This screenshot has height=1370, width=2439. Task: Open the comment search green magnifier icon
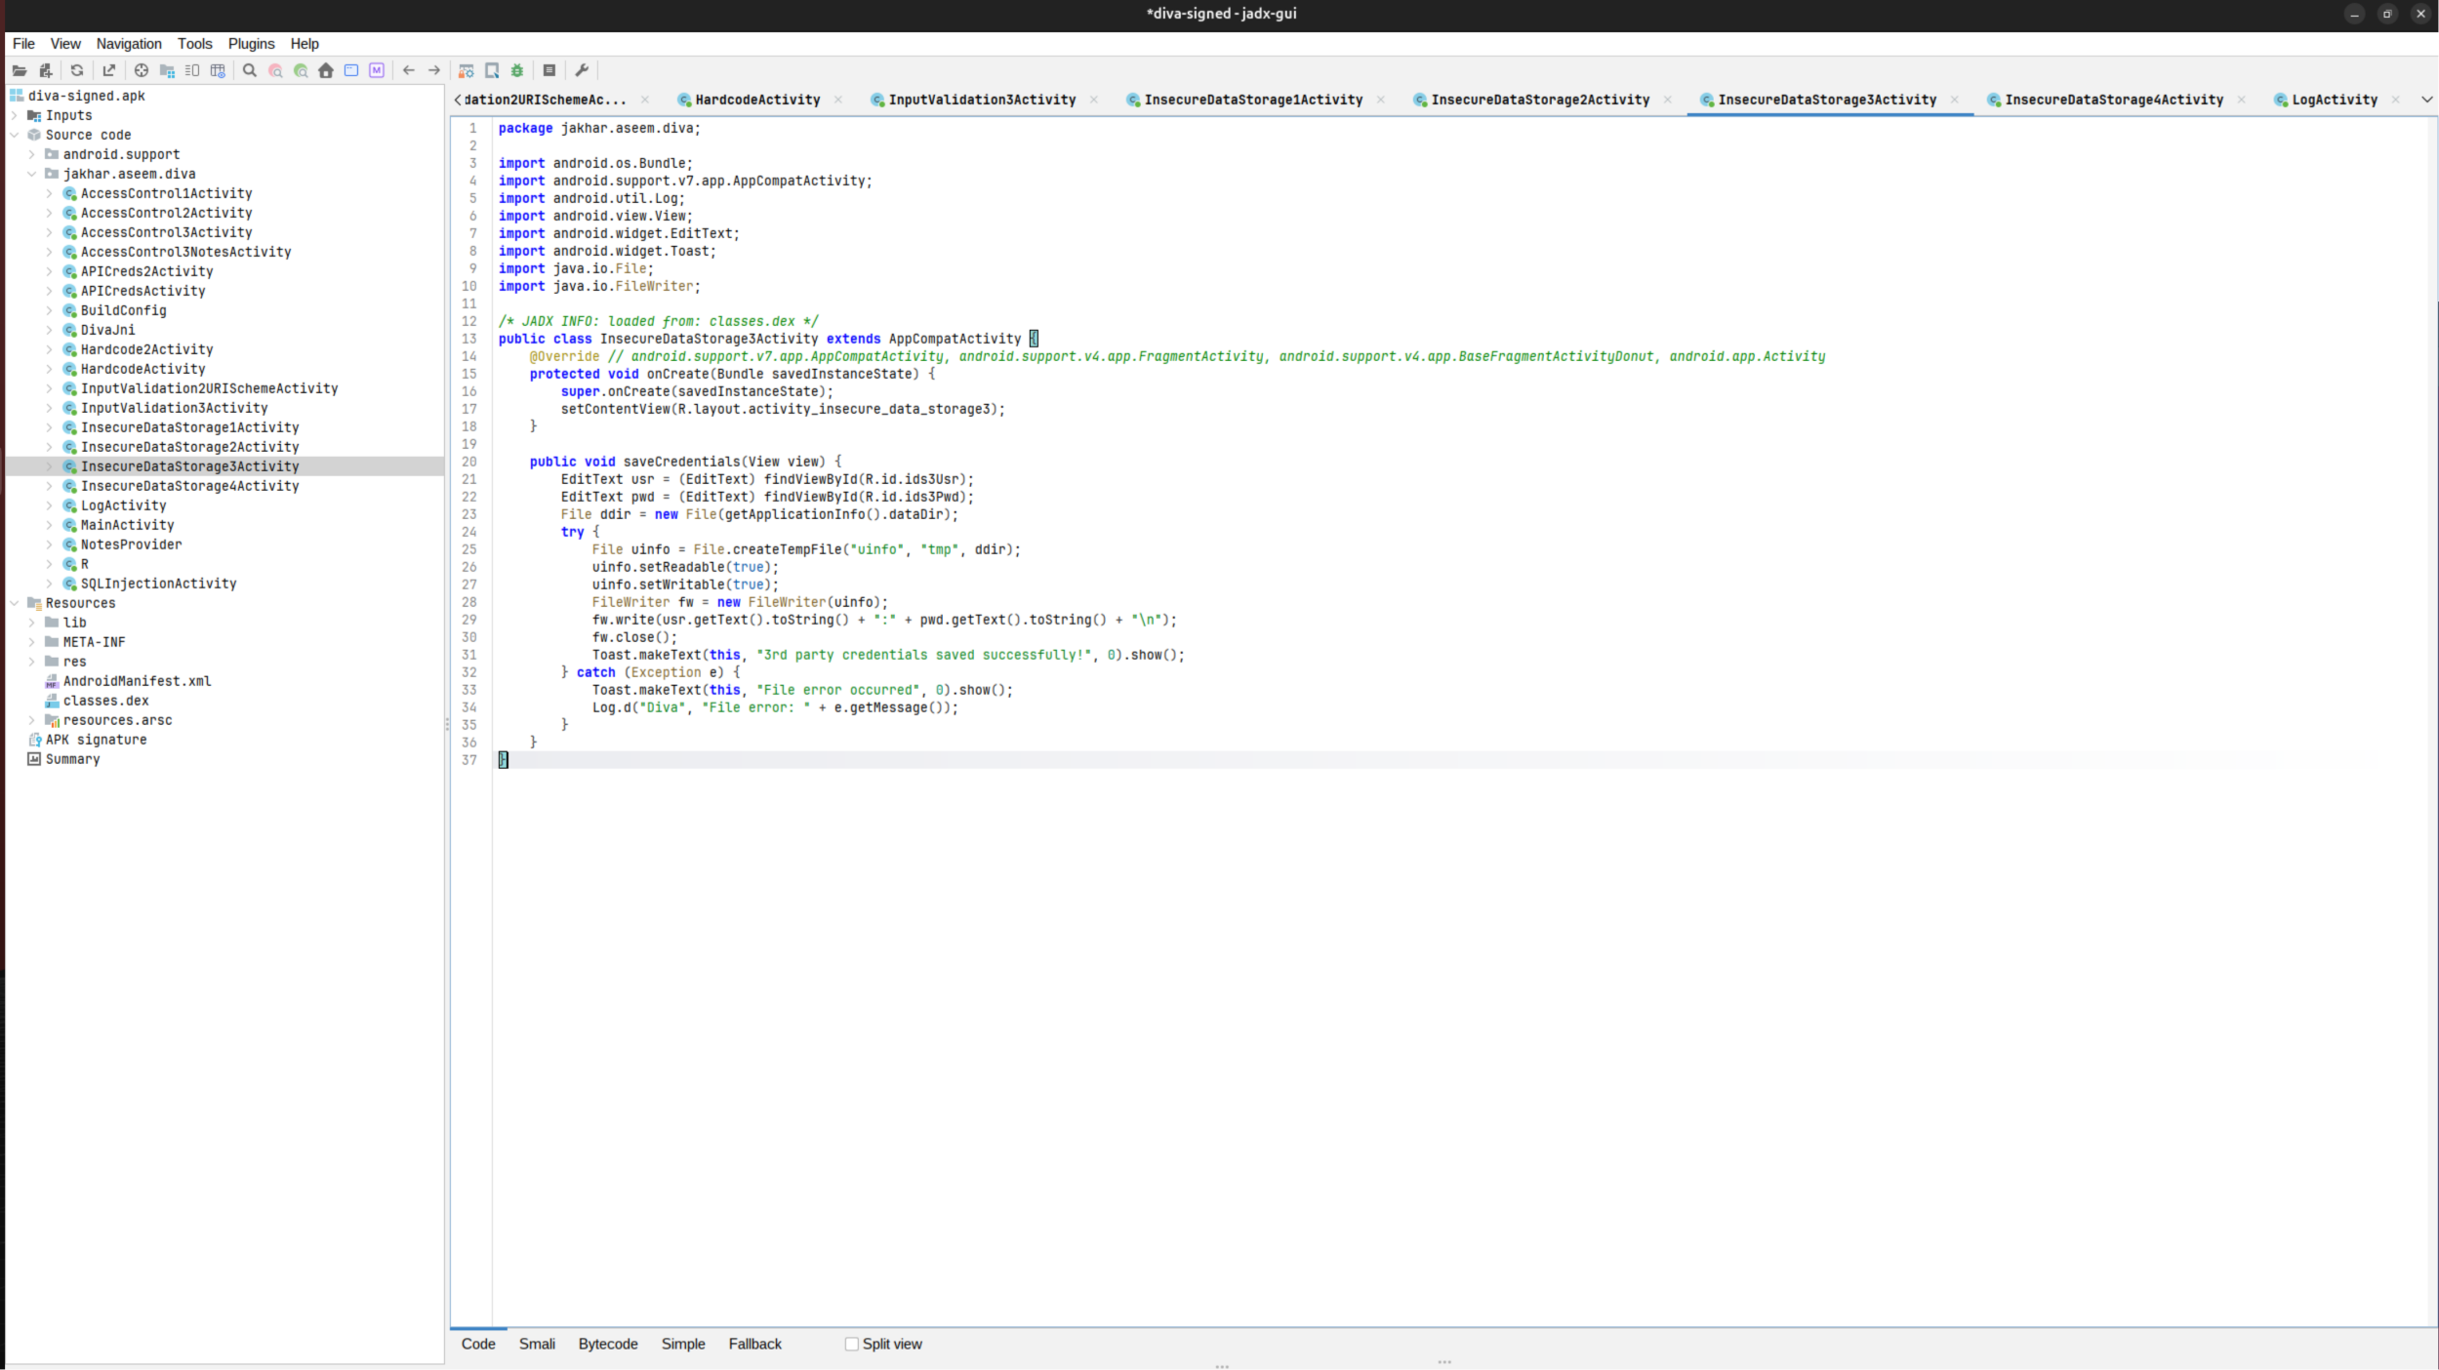pyautogui.click(x=301, y=70)
